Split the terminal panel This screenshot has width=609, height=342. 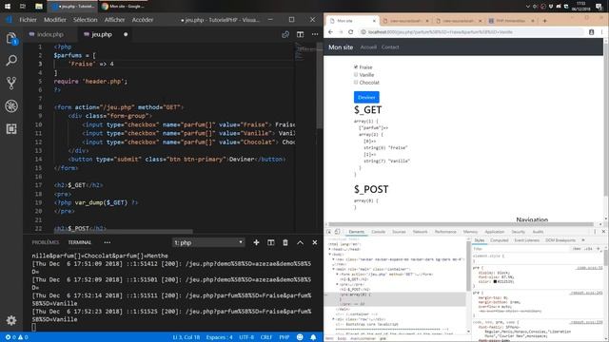(x=270, y=242)
